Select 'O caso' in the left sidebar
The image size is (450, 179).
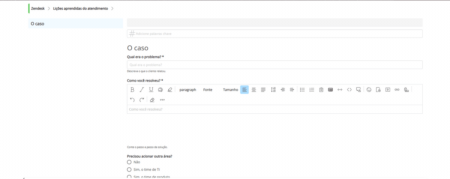[76, 24]
